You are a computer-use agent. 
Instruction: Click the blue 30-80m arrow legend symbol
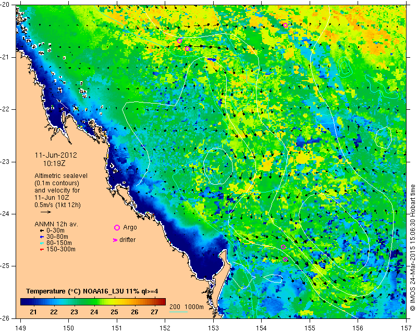click(x=42, y=237)
